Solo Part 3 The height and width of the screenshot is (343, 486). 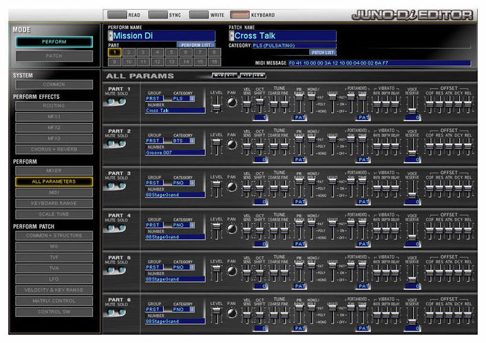tap(122, 186)
